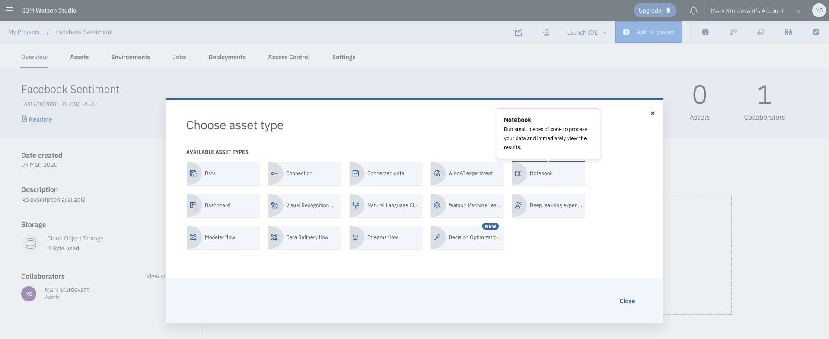Click the IBM Watson Studio title
The width and height of the screenshot is (829, 339).
[x=49, y=10]
